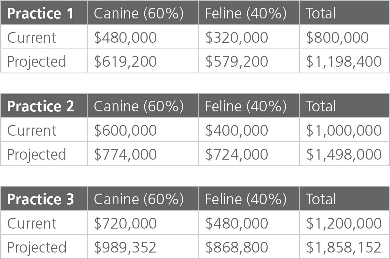Screen dimensions: 390x259
Task: Select Practice 2 current canine $600,000
Action: coord(125,130)
